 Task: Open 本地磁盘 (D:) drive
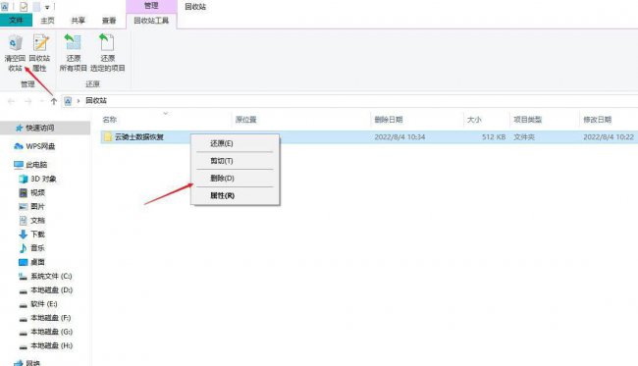tap(52, 289)
